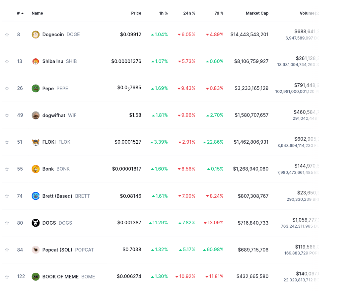This screenshot has width=357, height=292.
Task: Click the DOGS coin logo
Action: (x=36, y=223)
